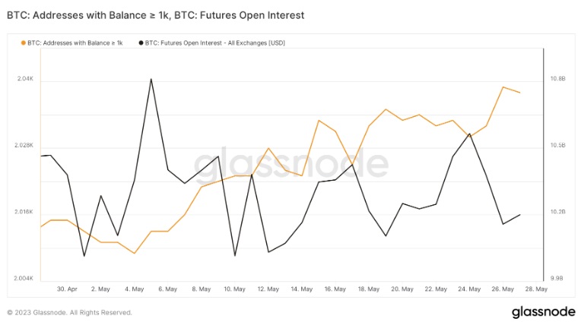Click the black line's highest peak near 5 May

point(151,79)
